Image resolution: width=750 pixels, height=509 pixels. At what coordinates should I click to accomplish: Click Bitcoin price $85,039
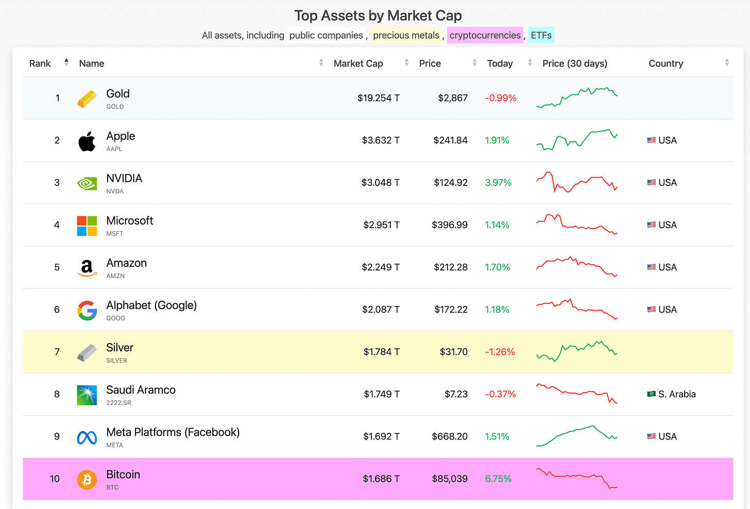click(x=450, y=479)
